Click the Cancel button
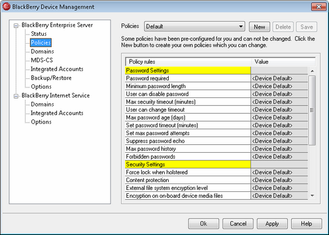 click(x=238, y=224)
